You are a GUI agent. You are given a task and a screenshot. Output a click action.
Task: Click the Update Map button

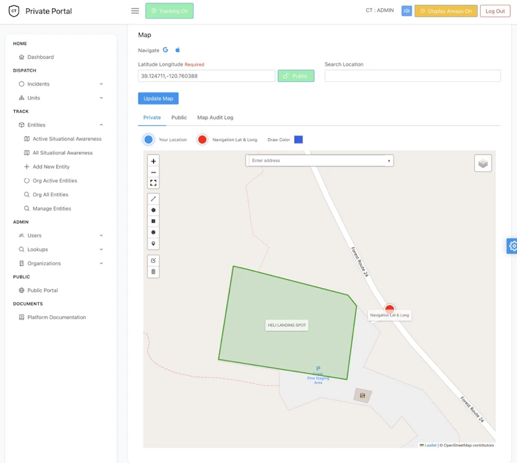tap(158, 99)
